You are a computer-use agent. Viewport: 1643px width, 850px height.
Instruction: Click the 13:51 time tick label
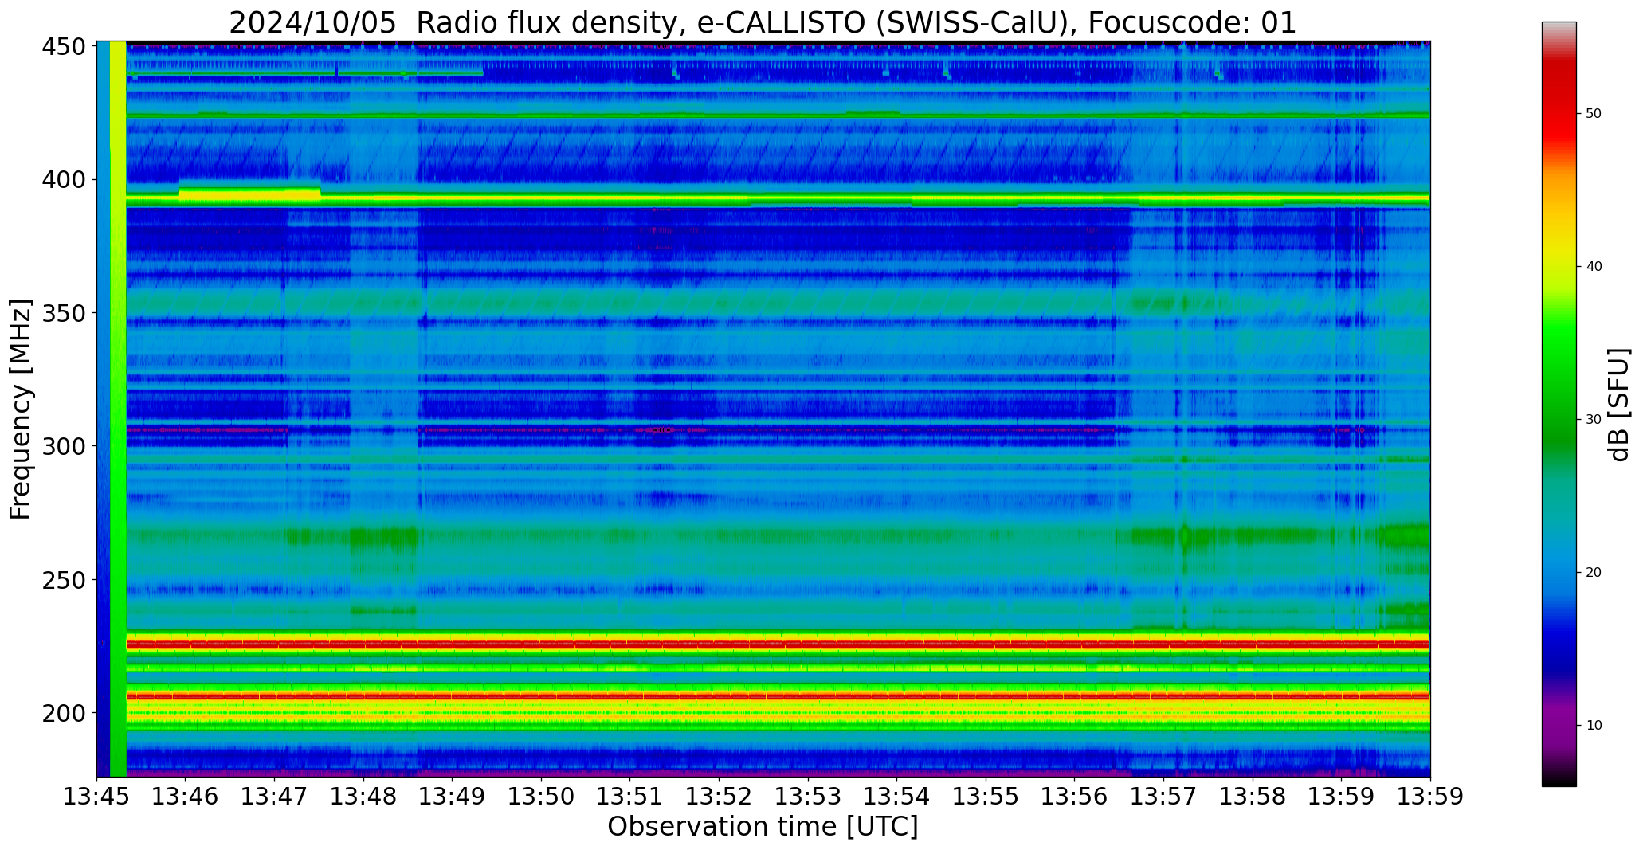630,797
